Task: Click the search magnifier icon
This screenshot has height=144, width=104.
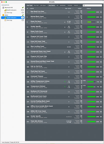Action: click(84, 6)
